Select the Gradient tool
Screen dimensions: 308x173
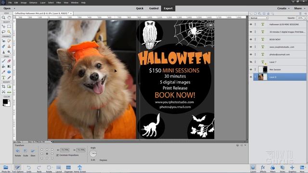point(9,66)
